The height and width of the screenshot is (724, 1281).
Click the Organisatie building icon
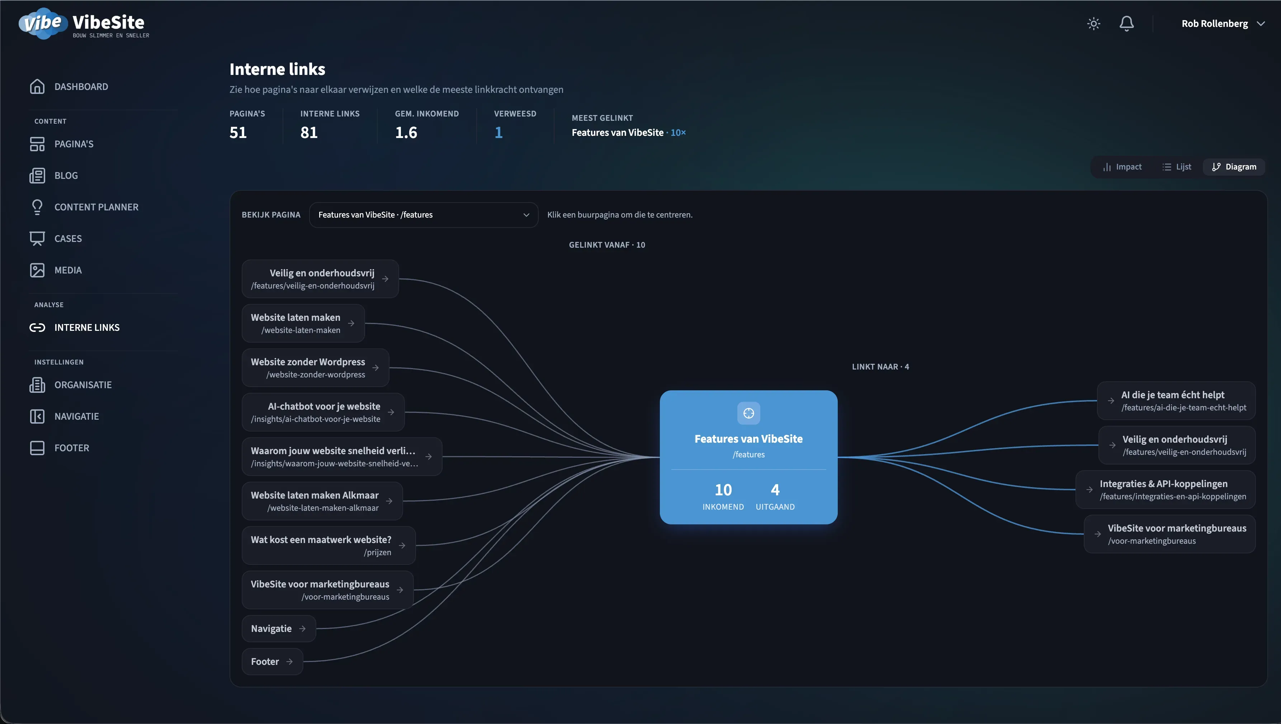coord(37,385)
